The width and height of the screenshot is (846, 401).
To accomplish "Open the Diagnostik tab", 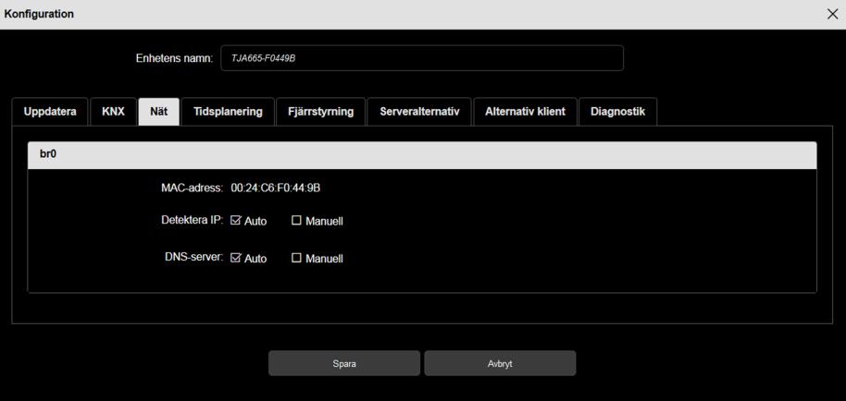I will [x=617, y=112].
